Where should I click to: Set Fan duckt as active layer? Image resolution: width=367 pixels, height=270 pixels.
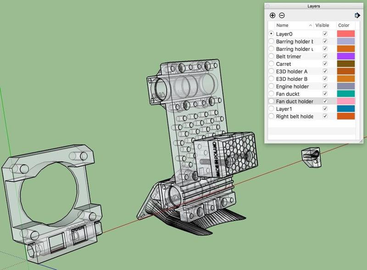click(271, 94)
